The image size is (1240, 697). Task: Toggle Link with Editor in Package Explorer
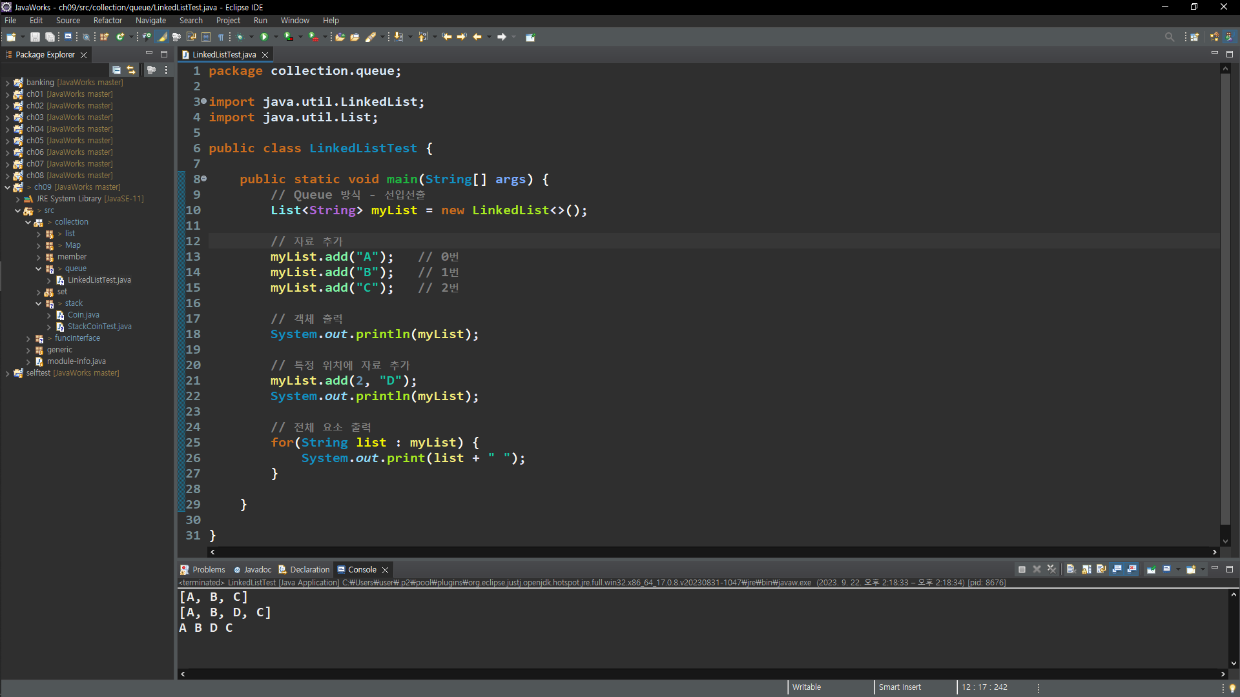131,70
